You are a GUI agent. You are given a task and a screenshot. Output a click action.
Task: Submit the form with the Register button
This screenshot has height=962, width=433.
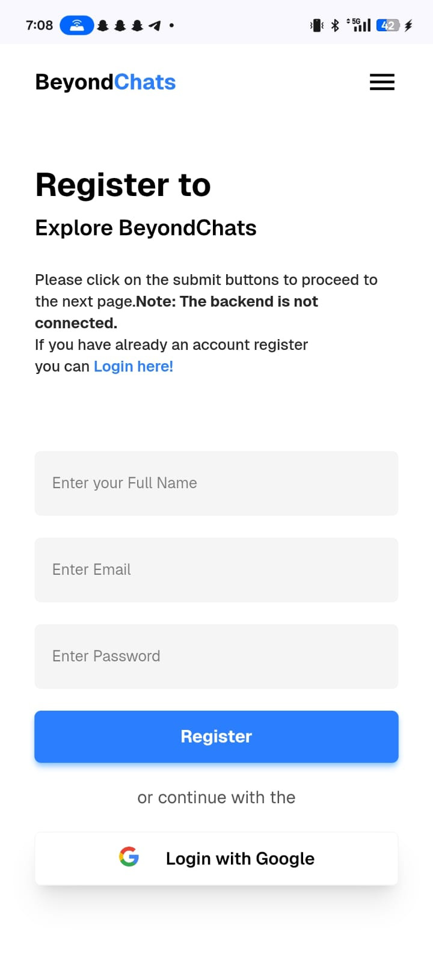tap(216, 737)
